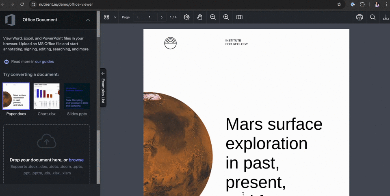Click the browser forward arrow
390x196 pixels.
[x=12, y=4]
